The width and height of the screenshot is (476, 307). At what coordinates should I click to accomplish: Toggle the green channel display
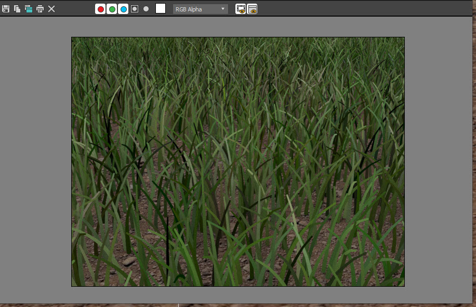pos(112,9)
